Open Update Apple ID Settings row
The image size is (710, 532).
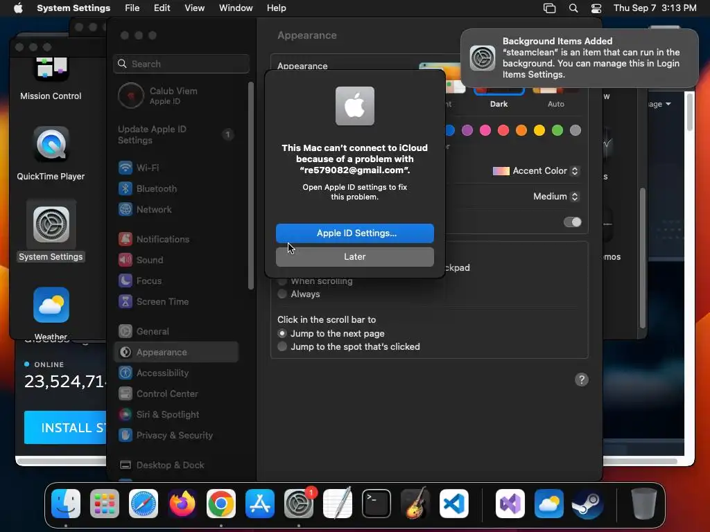pyautogui.click(x=177, y=135)
